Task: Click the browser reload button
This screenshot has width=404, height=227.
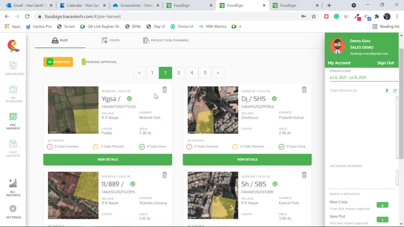Action: (x=27, y=17)
